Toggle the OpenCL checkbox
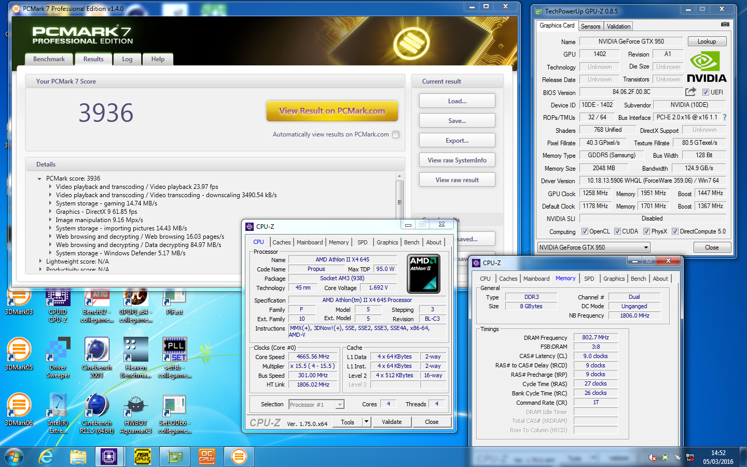 point(585,231)
